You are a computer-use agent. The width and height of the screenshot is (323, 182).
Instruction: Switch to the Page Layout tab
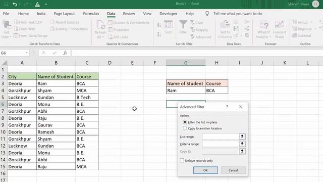pyautogui.click(x=64, y=14)
